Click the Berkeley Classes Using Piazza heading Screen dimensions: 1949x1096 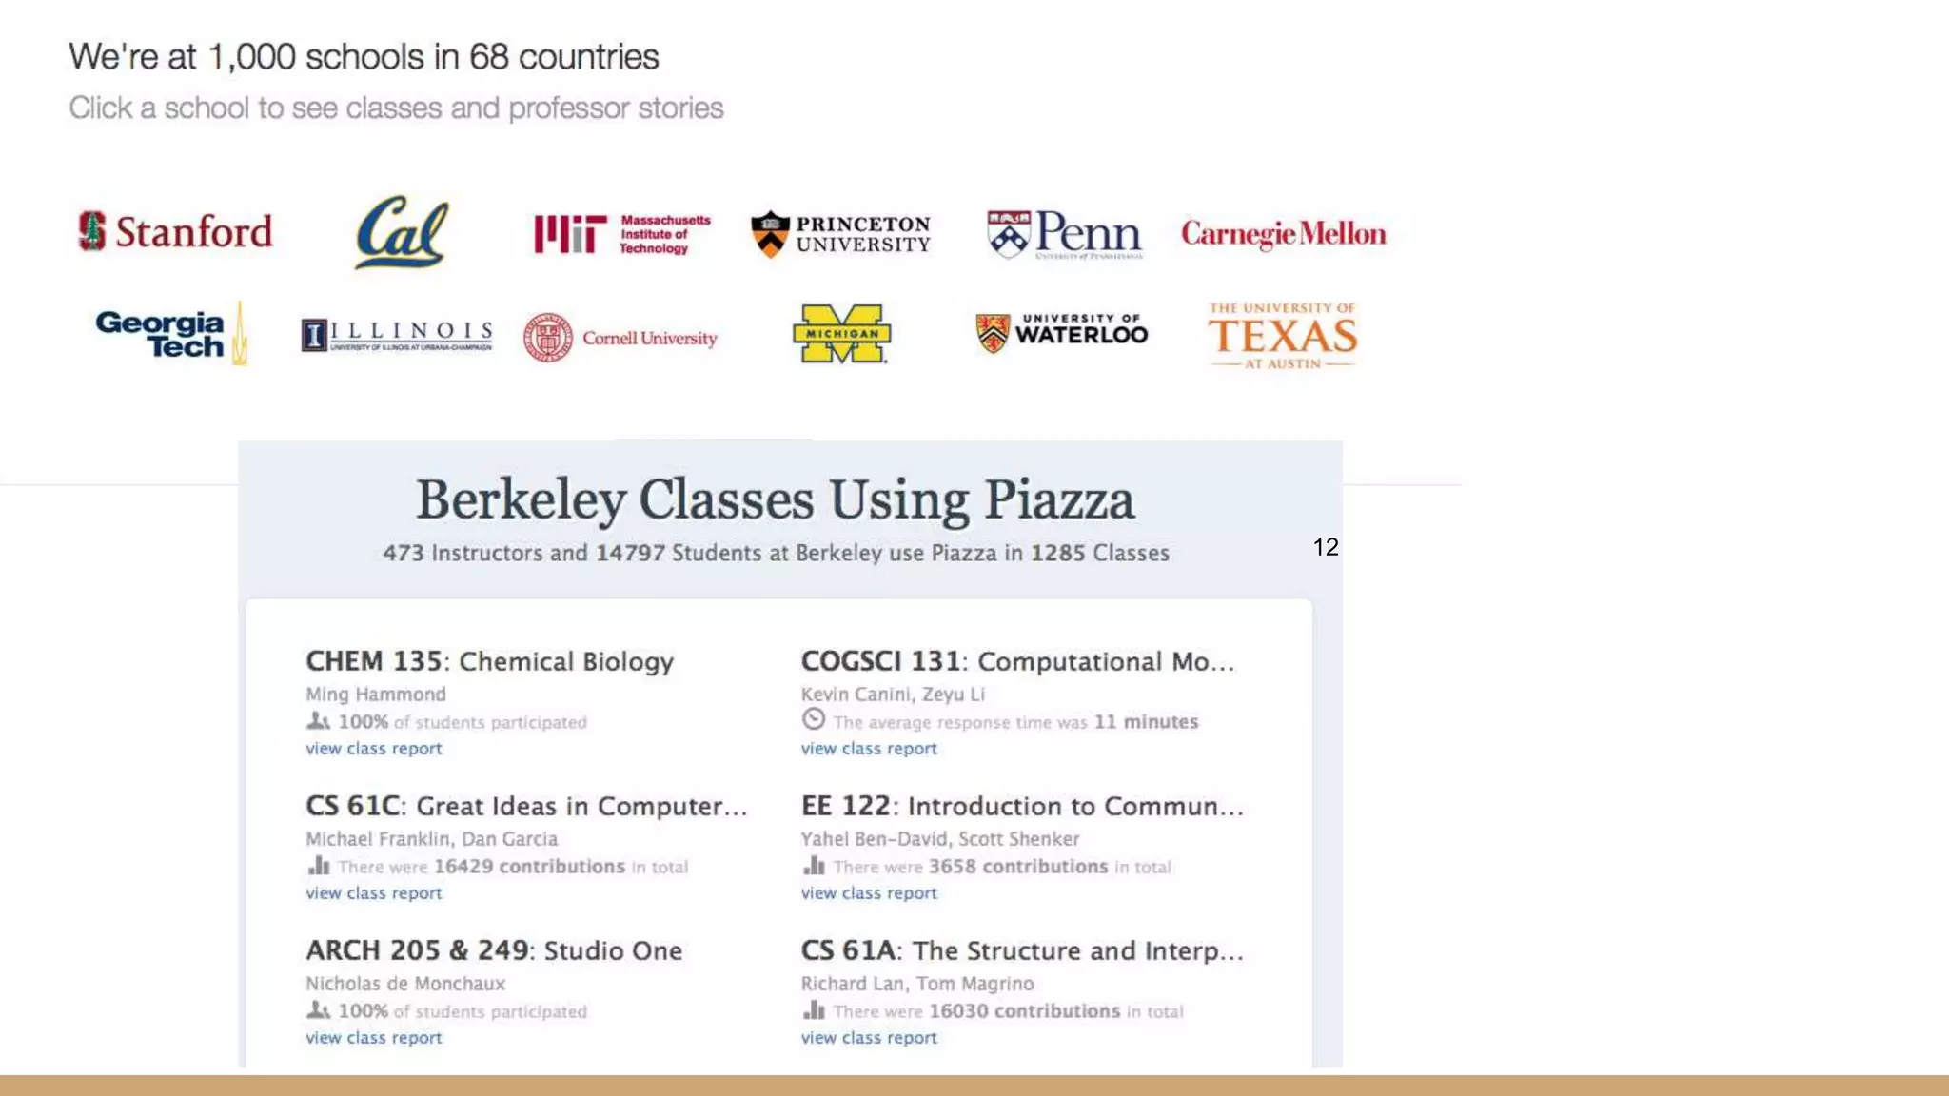click(x=775, y=500)
